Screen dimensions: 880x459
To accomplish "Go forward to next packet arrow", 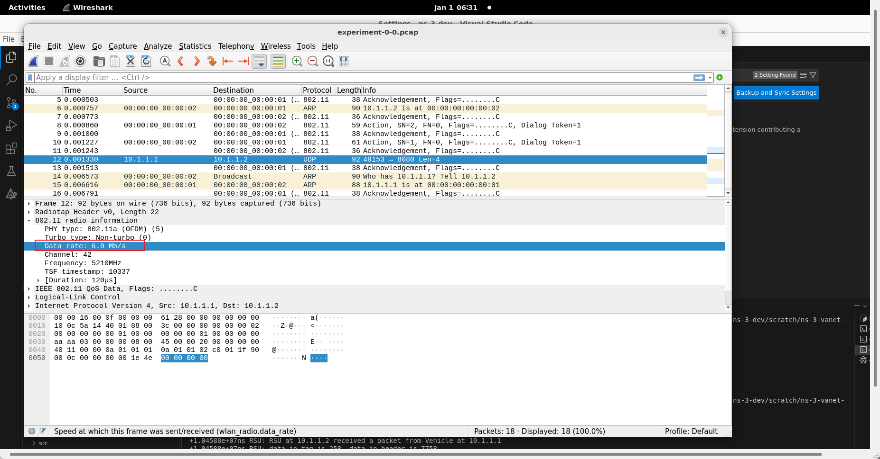I will (197, 61).
